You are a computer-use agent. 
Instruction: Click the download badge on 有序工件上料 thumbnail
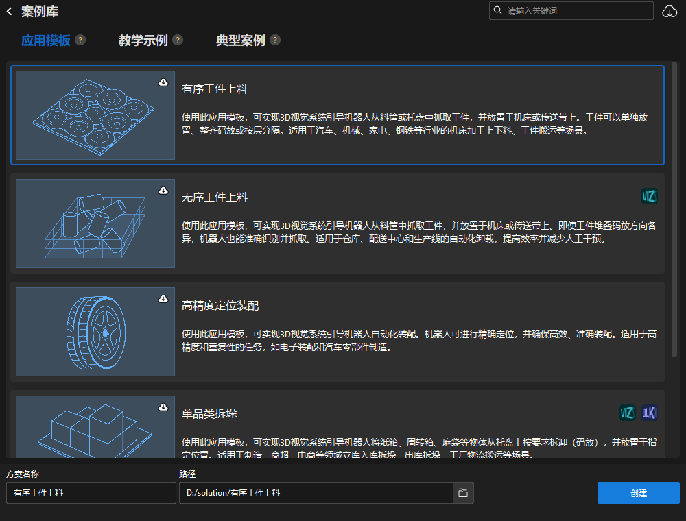pos(162,82)
